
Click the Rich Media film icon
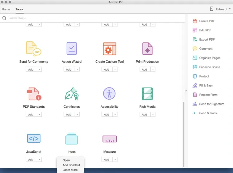tap(147, 94)
